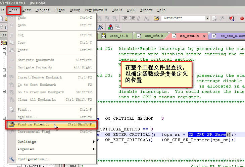Expand the Outlining submenu

52,142
